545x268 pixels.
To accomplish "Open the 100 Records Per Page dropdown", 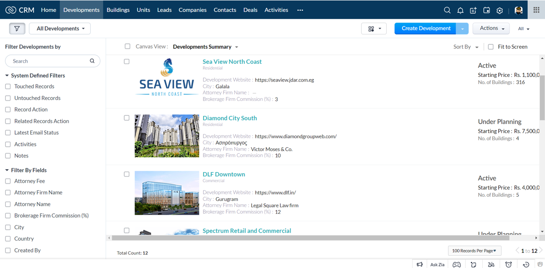I will (474, 251).
